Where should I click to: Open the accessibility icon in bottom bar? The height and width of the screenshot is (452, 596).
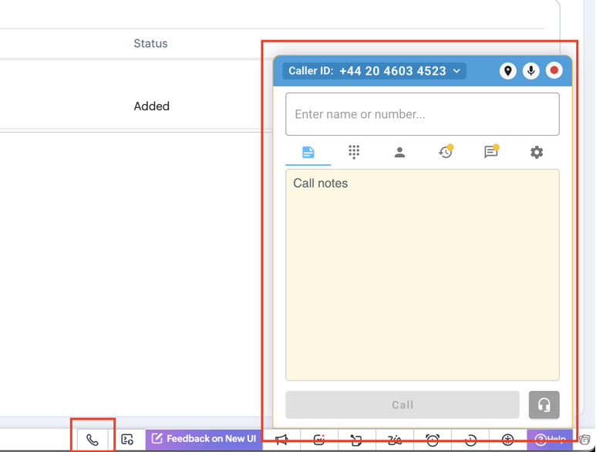[x=508, y=440]
